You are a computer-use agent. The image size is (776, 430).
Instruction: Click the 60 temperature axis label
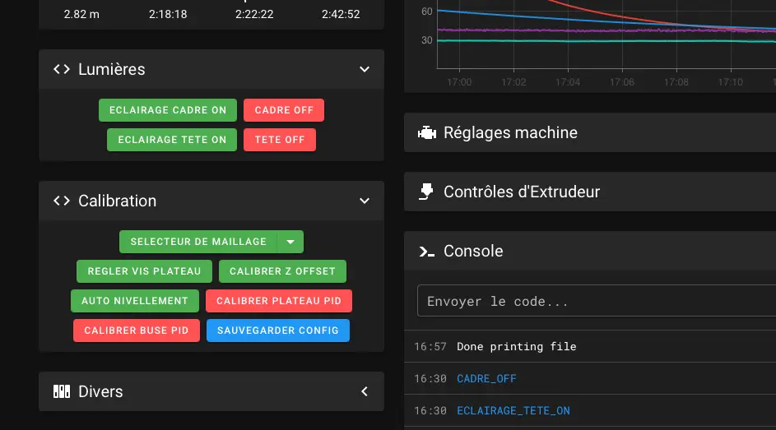(x=426, y=12)
